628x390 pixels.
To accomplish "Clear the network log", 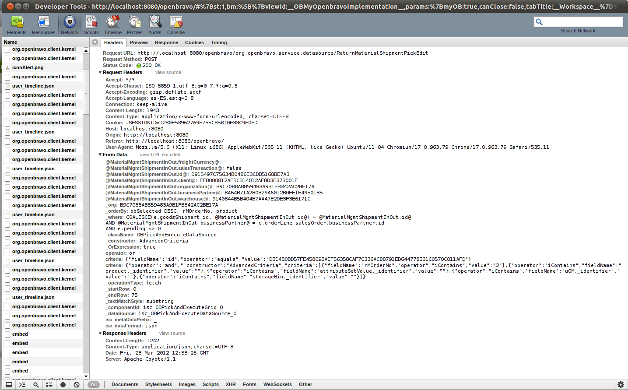I will tap(77, 385).
